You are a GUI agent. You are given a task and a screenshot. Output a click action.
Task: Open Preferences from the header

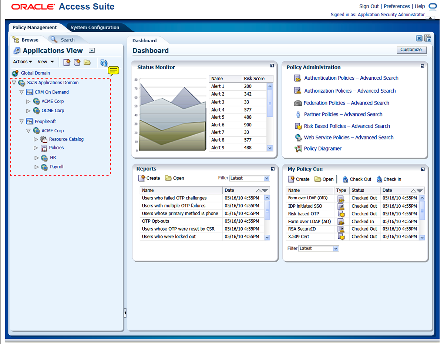click(x=397, y=6)
